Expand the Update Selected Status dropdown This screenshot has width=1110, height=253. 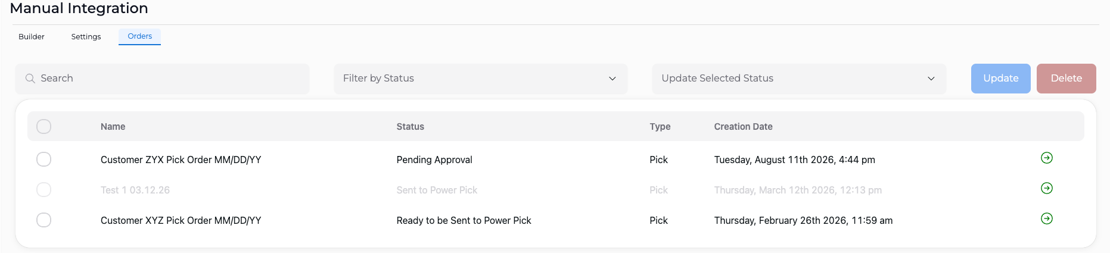tap(798, 79)
